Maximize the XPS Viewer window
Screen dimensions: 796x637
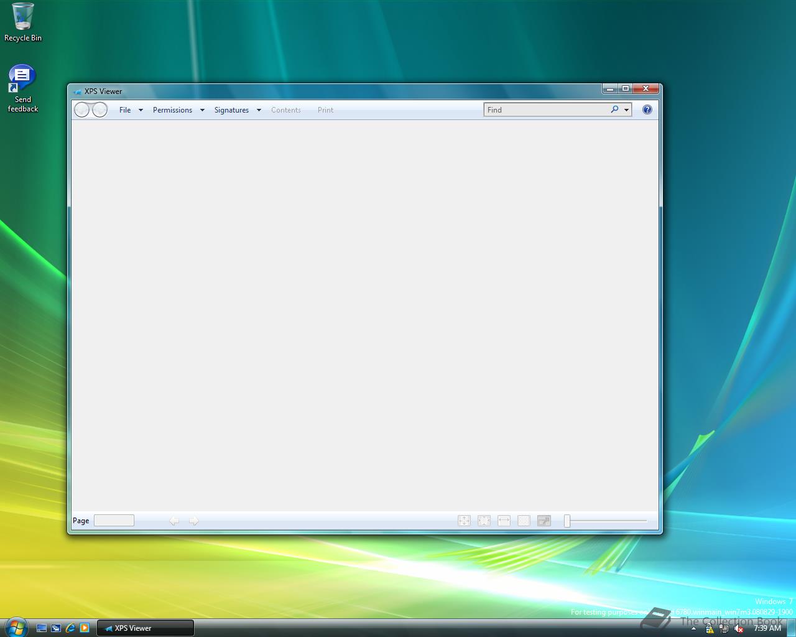626,89
